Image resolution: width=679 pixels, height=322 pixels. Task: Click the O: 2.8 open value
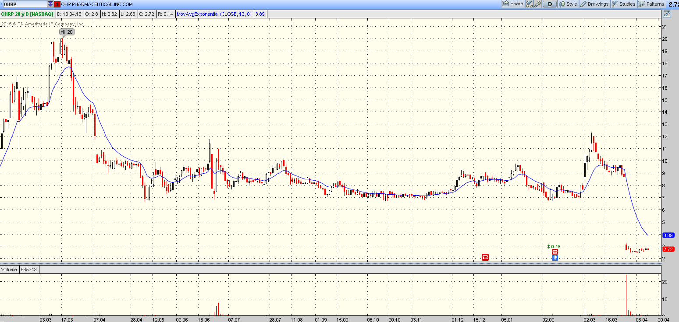91,14
